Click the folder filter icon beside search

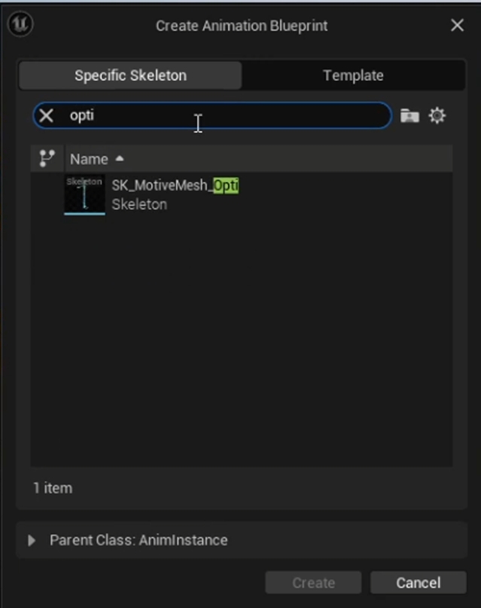click(409, 115)
